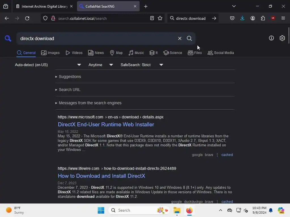The height and width of the screenshot is (217, 290).
Task: Select the Videos search category
Action: tap(74, 53)
